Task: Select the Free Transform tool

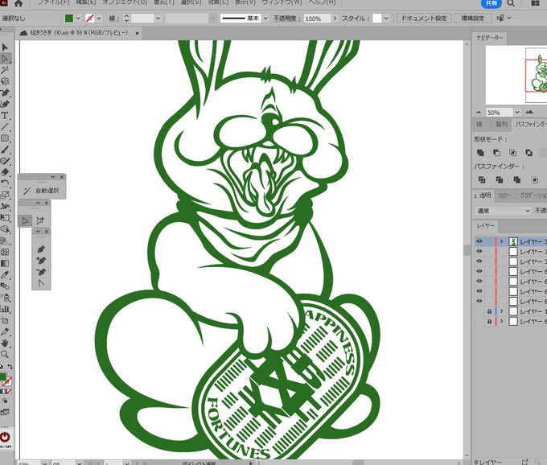Action: pyautogui.click(x=5, y=218)
